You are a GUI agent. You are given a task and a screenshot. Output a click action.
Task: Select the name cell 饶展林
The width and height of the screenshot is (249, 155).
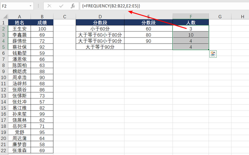pyautogui.click(x=19, y=120)
